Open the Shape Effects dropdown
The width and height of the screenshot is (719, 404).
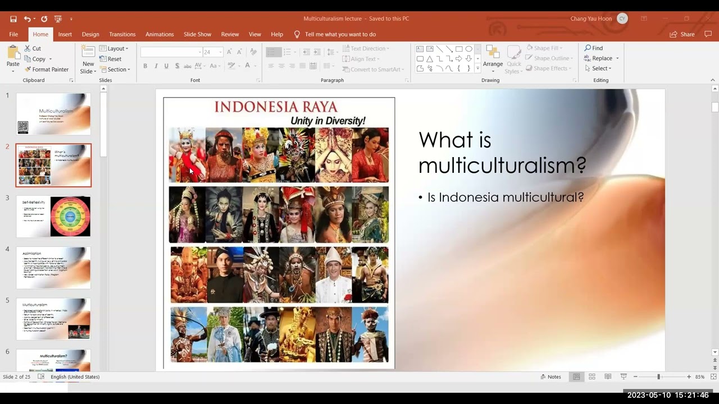tap(548, 68)
